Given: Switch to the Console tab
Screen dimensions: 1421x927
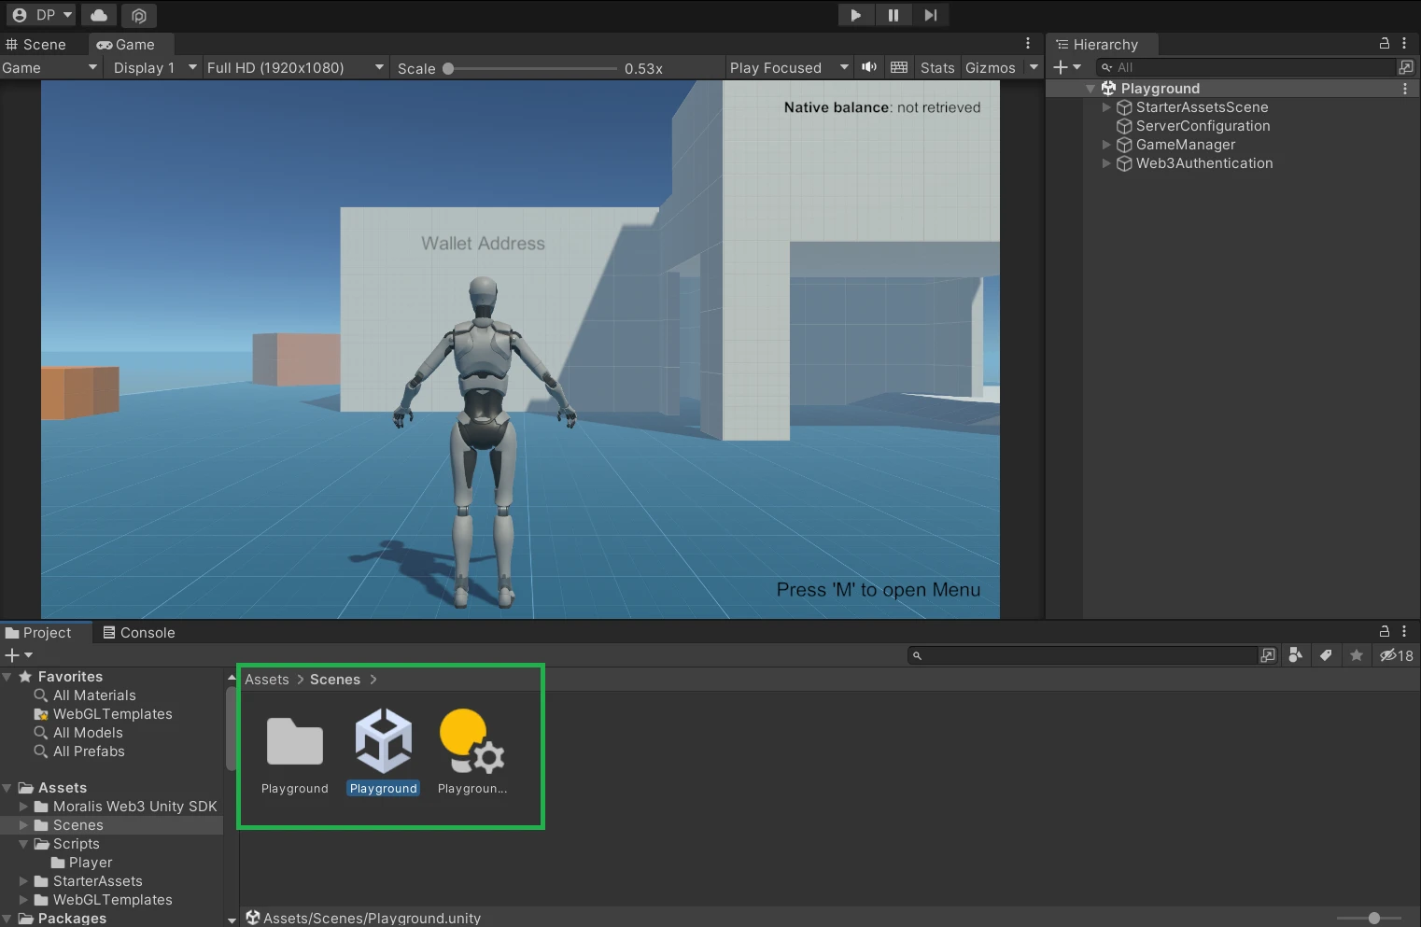Looking at the screenshot, I should tap(138, 632).
